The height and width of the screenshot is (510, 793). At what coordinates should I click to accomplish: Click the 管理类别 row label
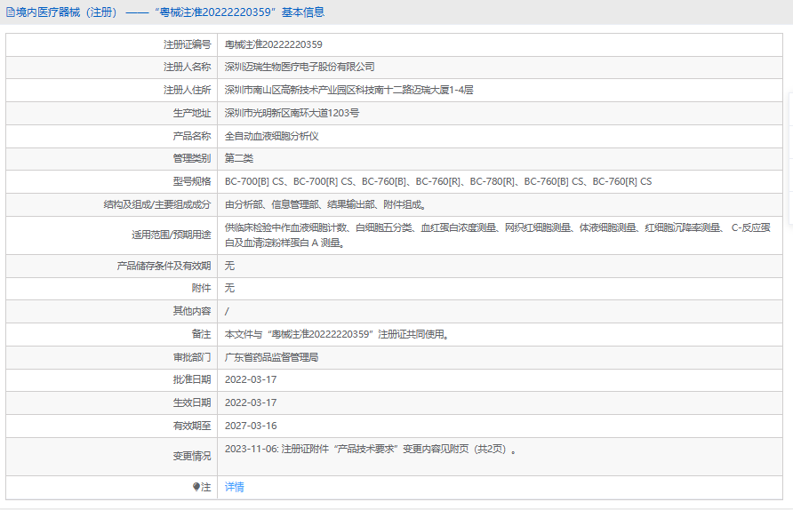point(192,158)
